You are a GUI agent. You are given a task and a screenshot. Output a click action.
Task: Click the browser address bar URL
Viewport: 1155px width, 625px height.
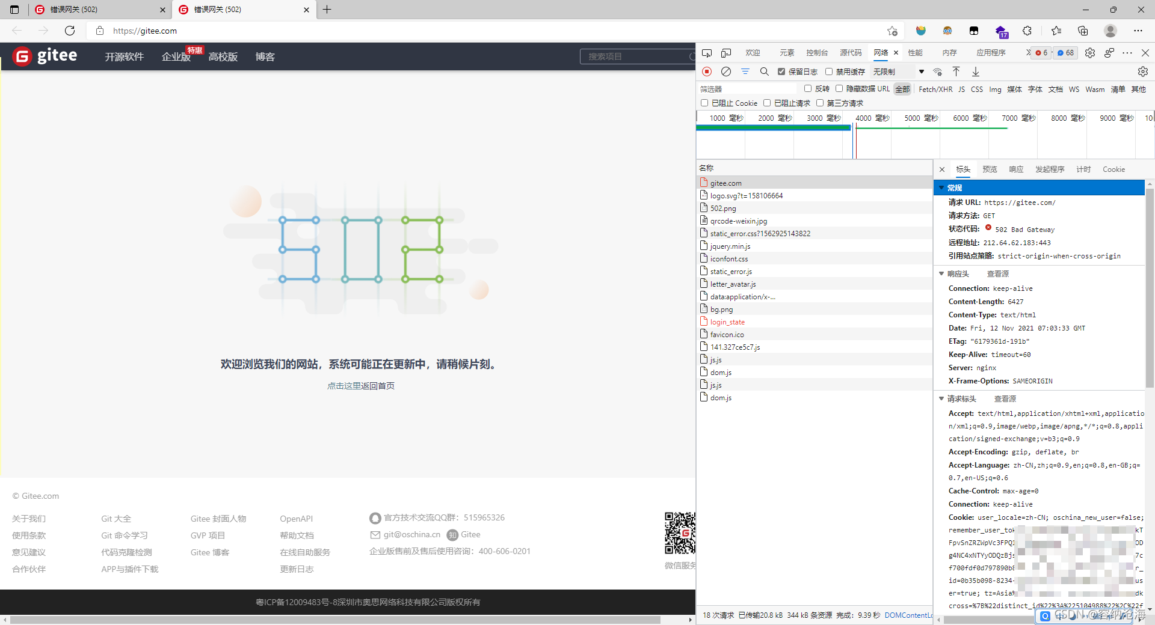[144, 31]
